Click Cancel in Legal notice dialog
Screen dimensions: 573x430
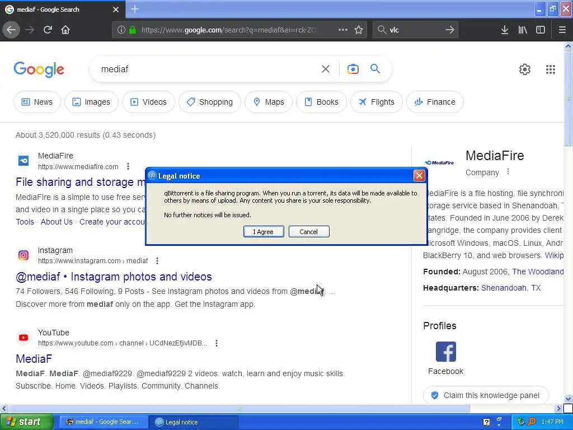[x=309, y=231]
